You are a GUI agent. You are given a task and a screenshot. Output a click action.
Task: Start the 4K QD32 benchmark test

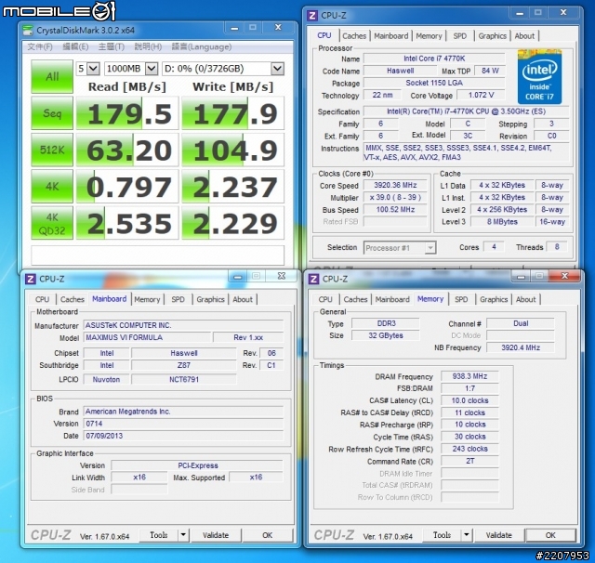tap(52, 223)
